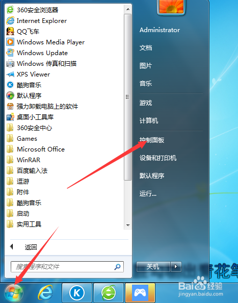Open the 桌面小工具库 icon
The width and height of the screenshot is (238, 303).
10,117
